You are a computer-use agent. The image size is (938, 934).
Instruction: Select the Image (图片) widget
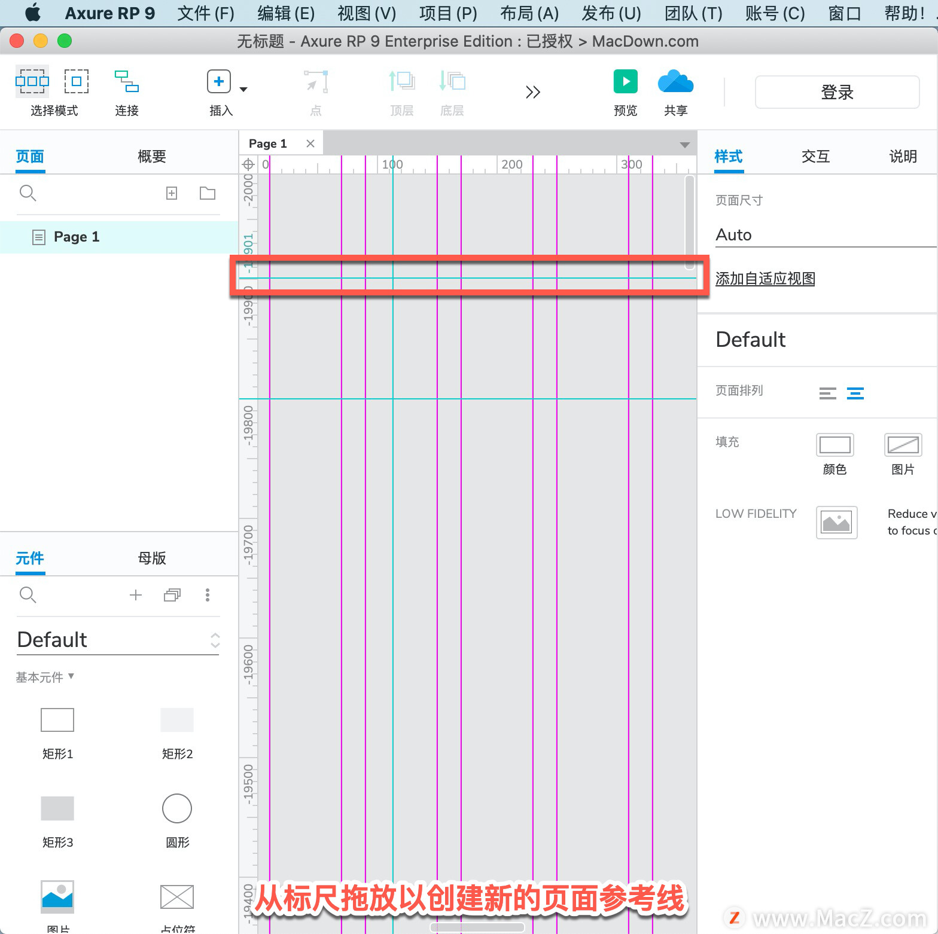57,897
